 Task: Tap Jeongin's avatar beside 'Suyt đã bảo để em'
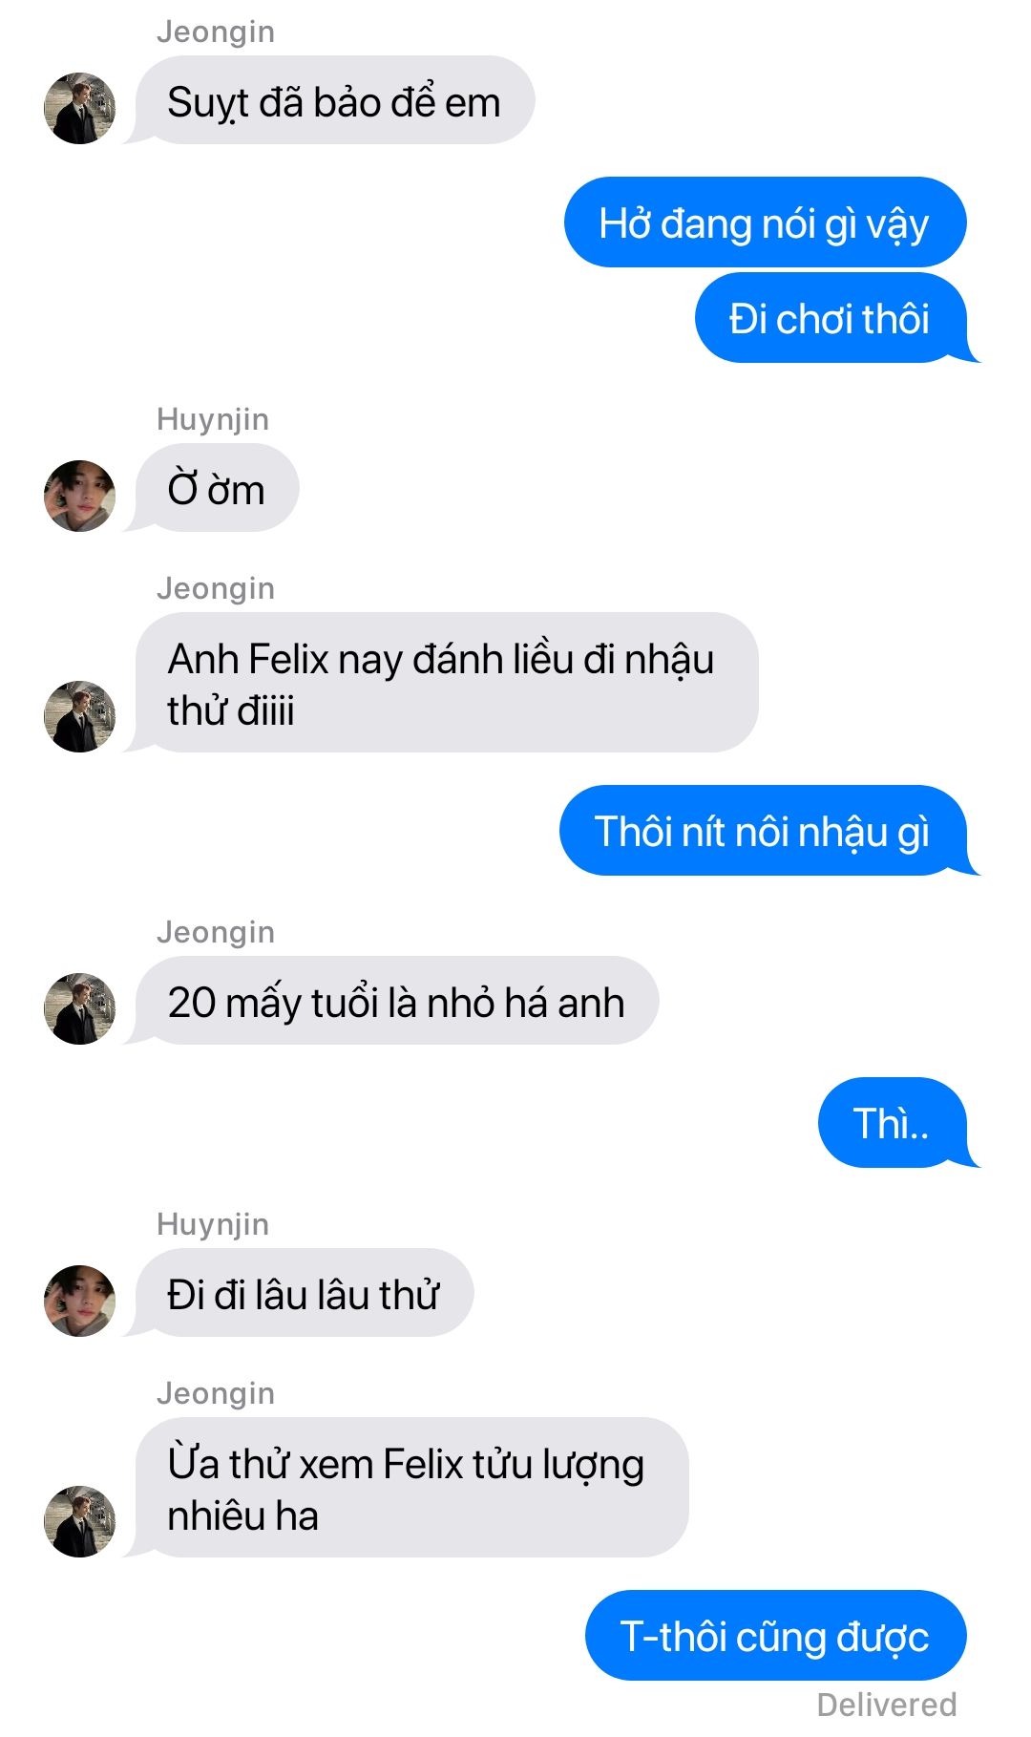tap(79, 108)
